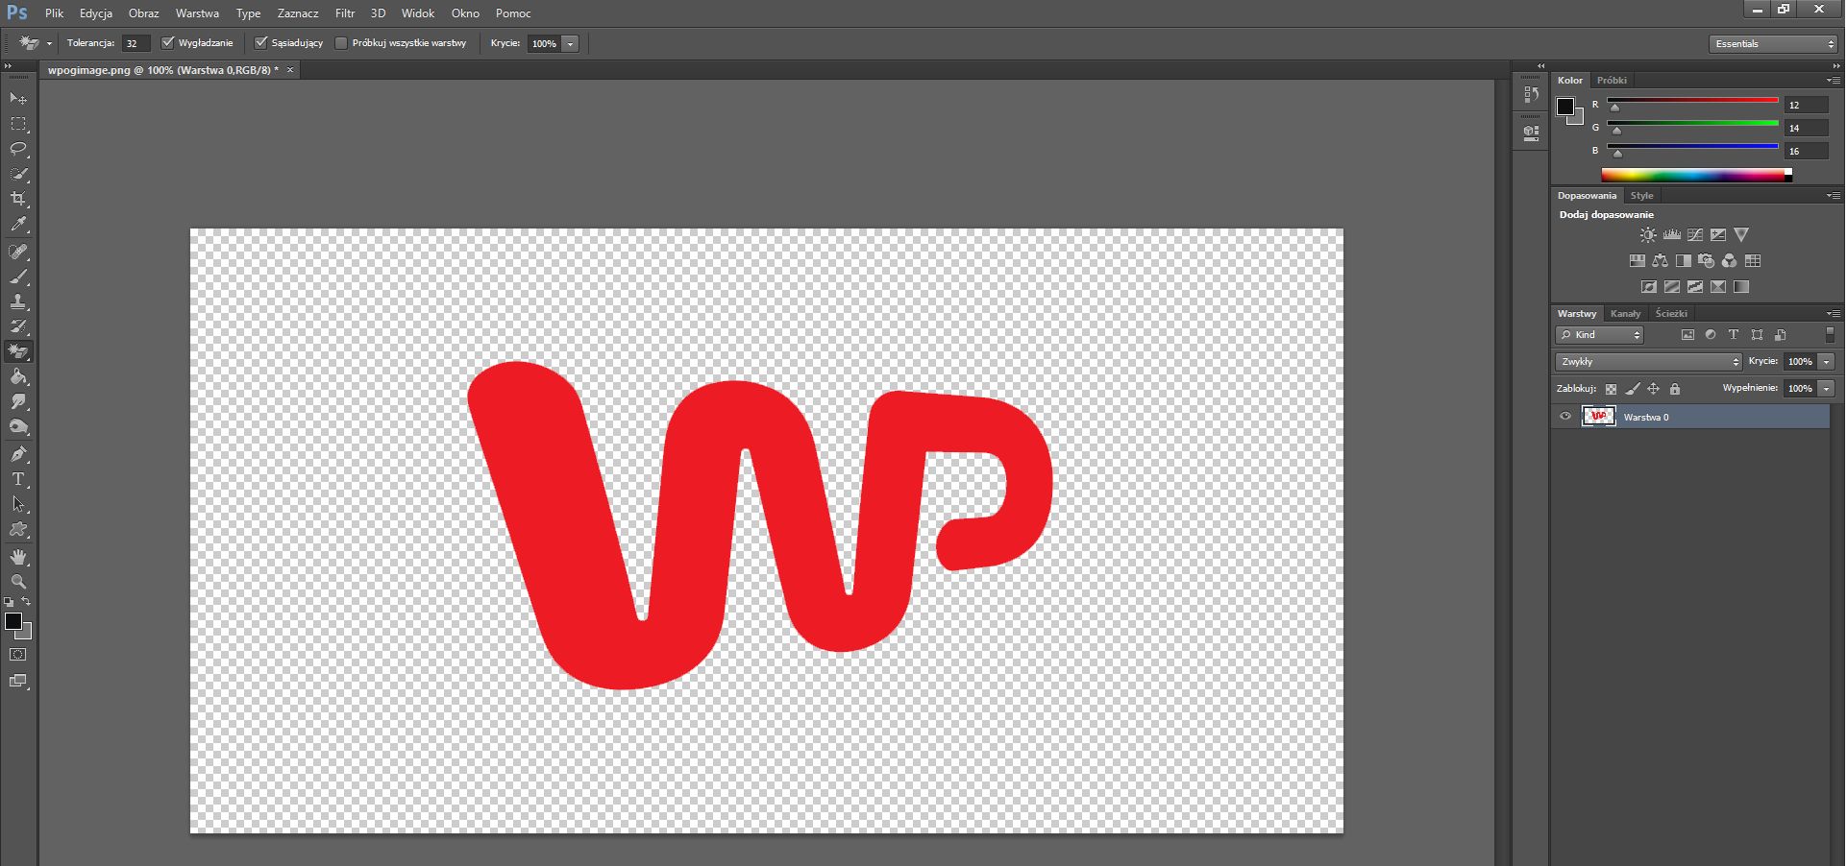Open the History panel icon
Viewport: 1847px width, 866px height.
1532,94
